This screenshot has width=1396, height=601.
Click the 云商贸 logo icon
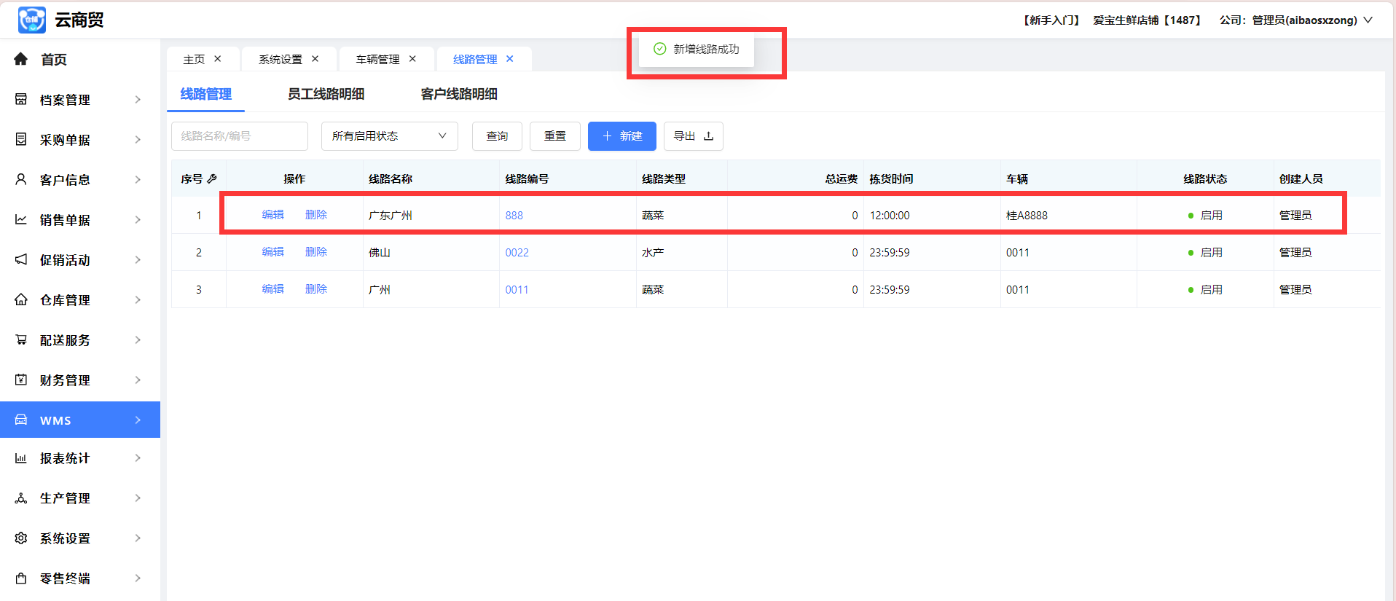32,20
